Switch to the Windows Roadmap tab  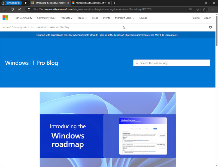tap(91, 3)
